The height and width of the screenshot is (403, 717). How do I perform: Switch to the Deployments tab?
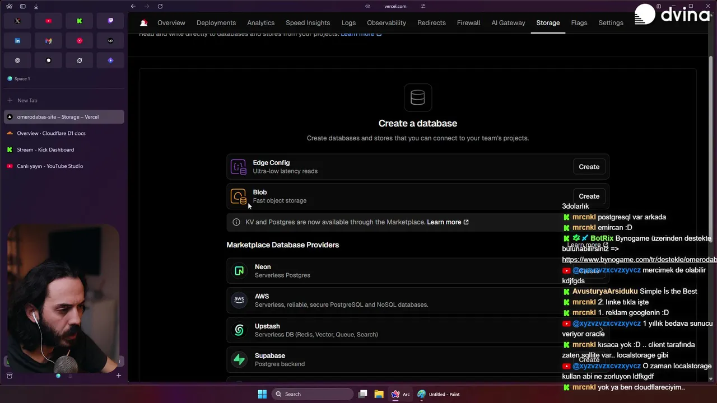(x=216, y=23)
